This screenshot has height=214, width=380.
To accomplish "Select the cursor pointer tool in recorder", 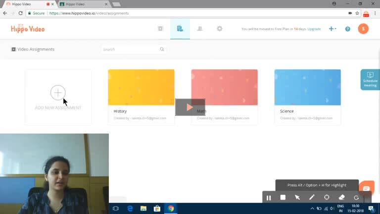I will tap(297, 198).
